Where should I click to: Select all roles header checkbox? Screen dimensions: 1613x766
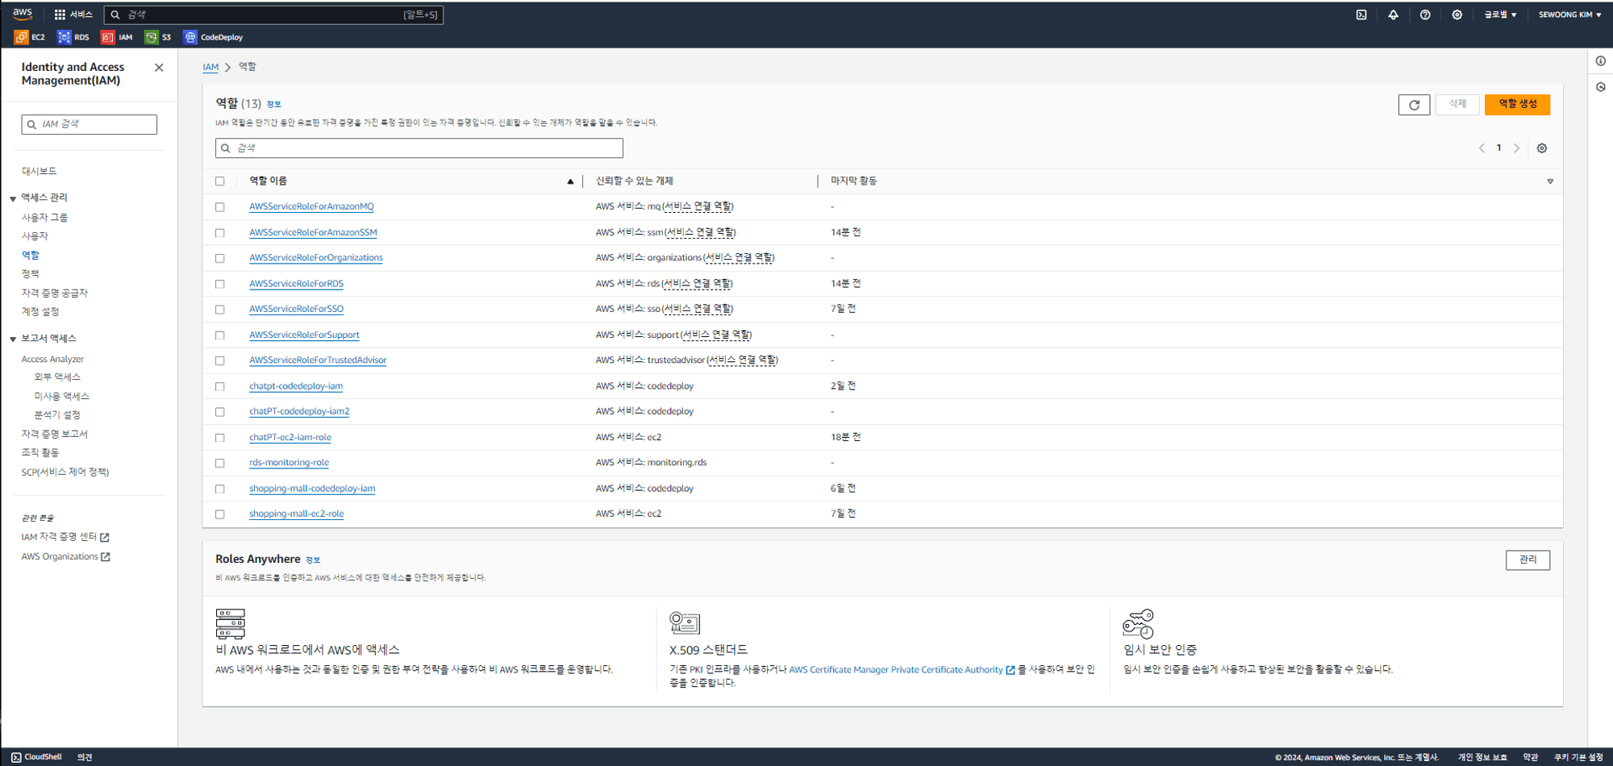219,181
